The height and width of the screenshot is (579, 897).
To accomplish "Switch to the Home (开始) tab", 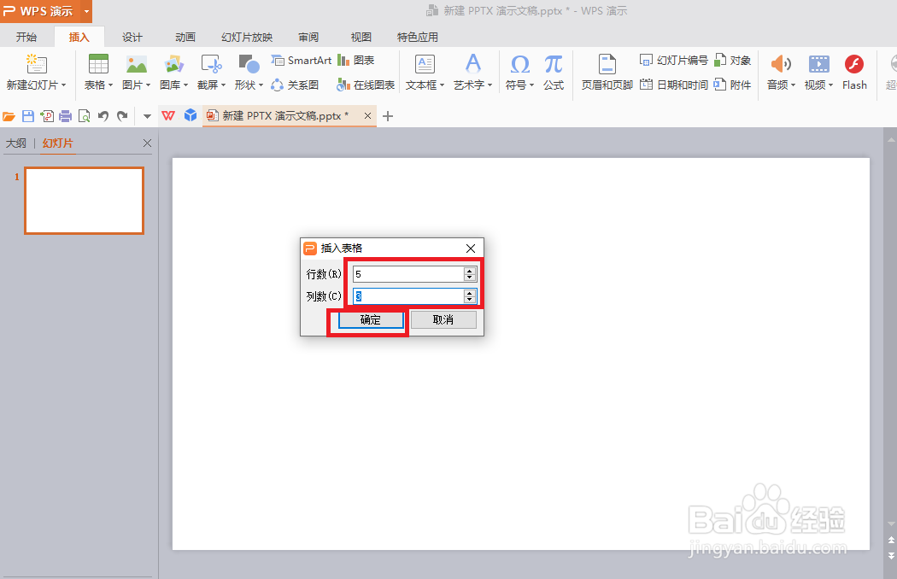I will pyautogui.click(x=26, y=38).
